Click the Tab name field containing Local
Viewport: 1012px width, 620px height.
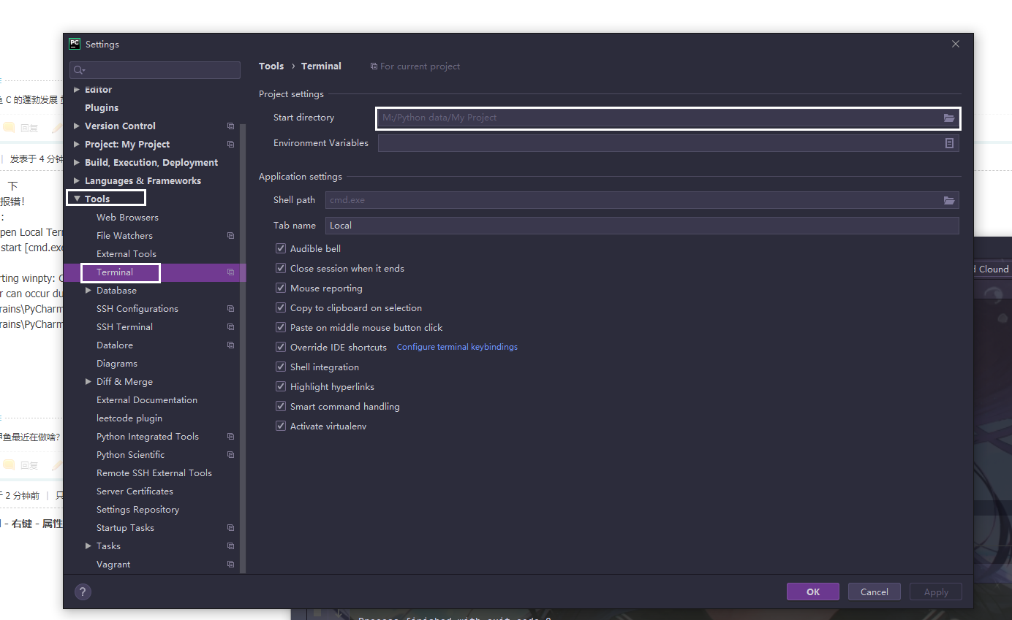click(x=642, y=226)
